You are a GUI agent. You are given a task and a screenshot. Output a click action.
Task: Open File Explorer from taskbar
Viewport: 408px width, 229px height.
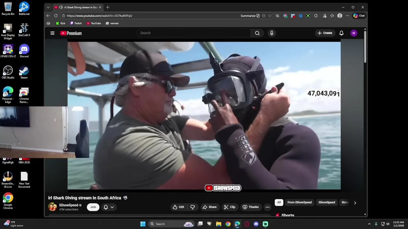(x=219, y=224)
